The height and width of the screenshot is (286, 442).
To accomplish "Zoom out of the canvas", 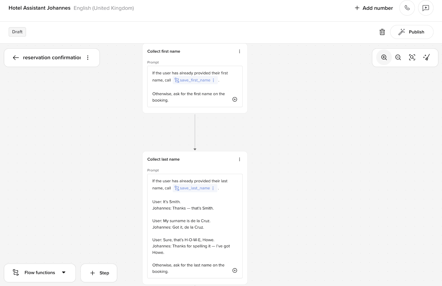I will [398, 57].
